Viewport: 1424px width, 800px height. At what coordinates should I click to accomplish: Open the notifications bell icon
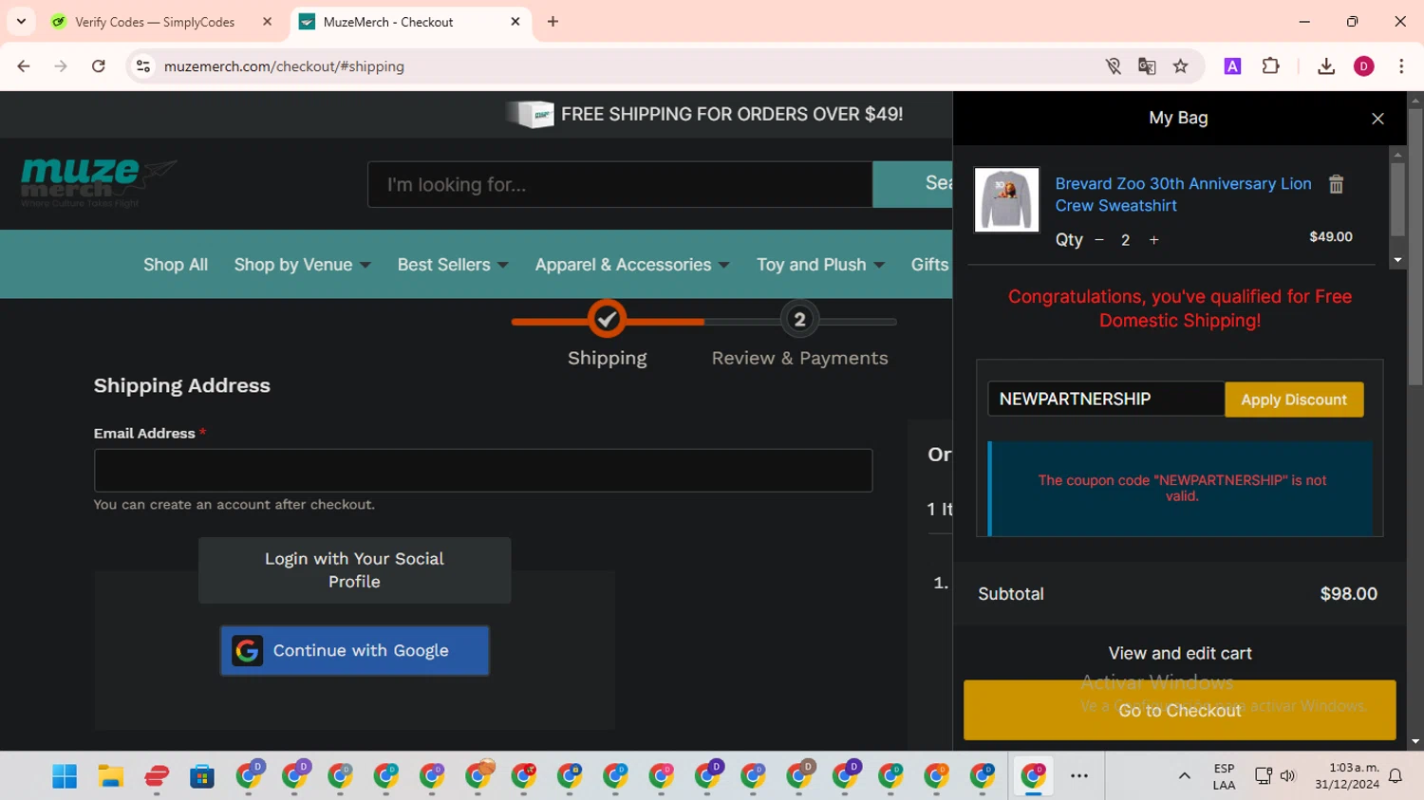click(1396, 776)
